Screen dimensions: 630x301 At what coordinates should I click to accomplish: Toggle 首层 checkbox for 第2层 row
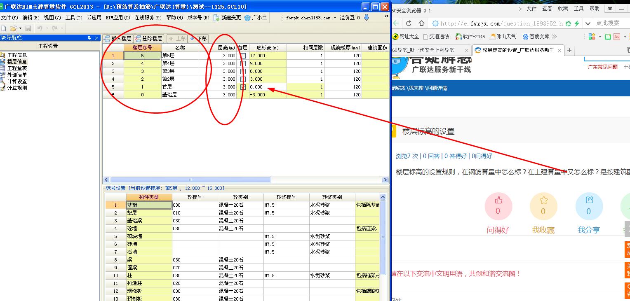[x=243, y=79]
